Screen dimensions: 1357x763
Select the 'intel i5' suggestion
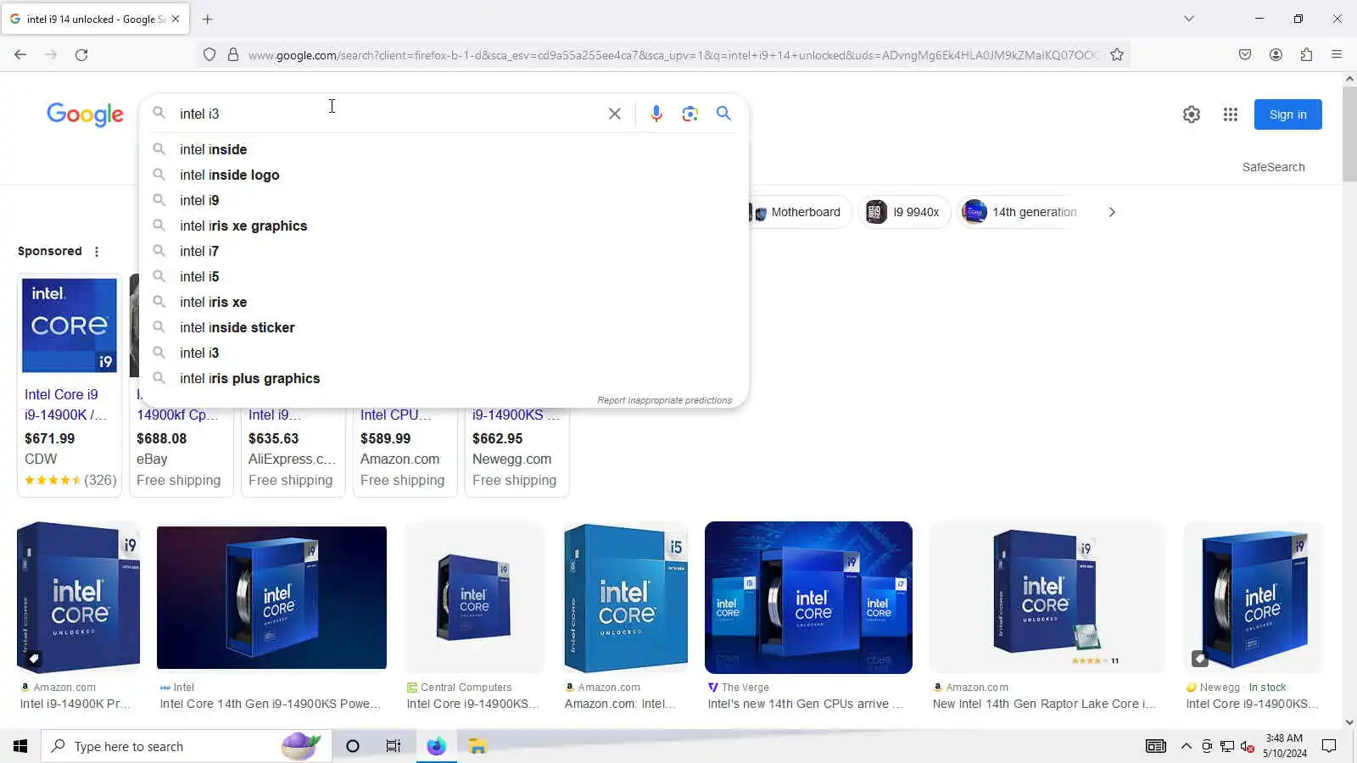pos(444,276)
